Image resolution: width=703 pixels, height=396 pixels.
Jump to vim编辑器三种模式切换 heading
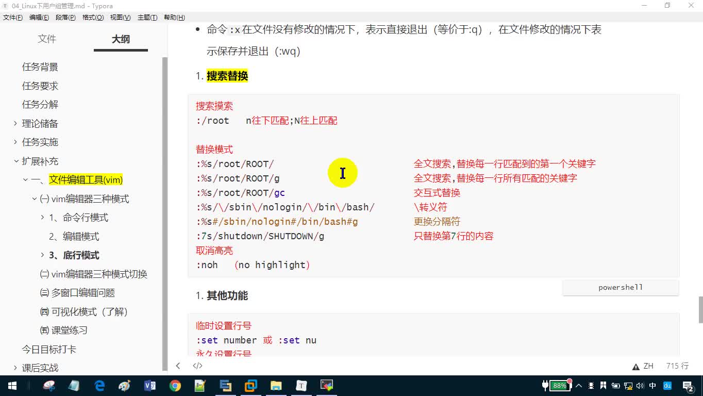tap(94, 274)
